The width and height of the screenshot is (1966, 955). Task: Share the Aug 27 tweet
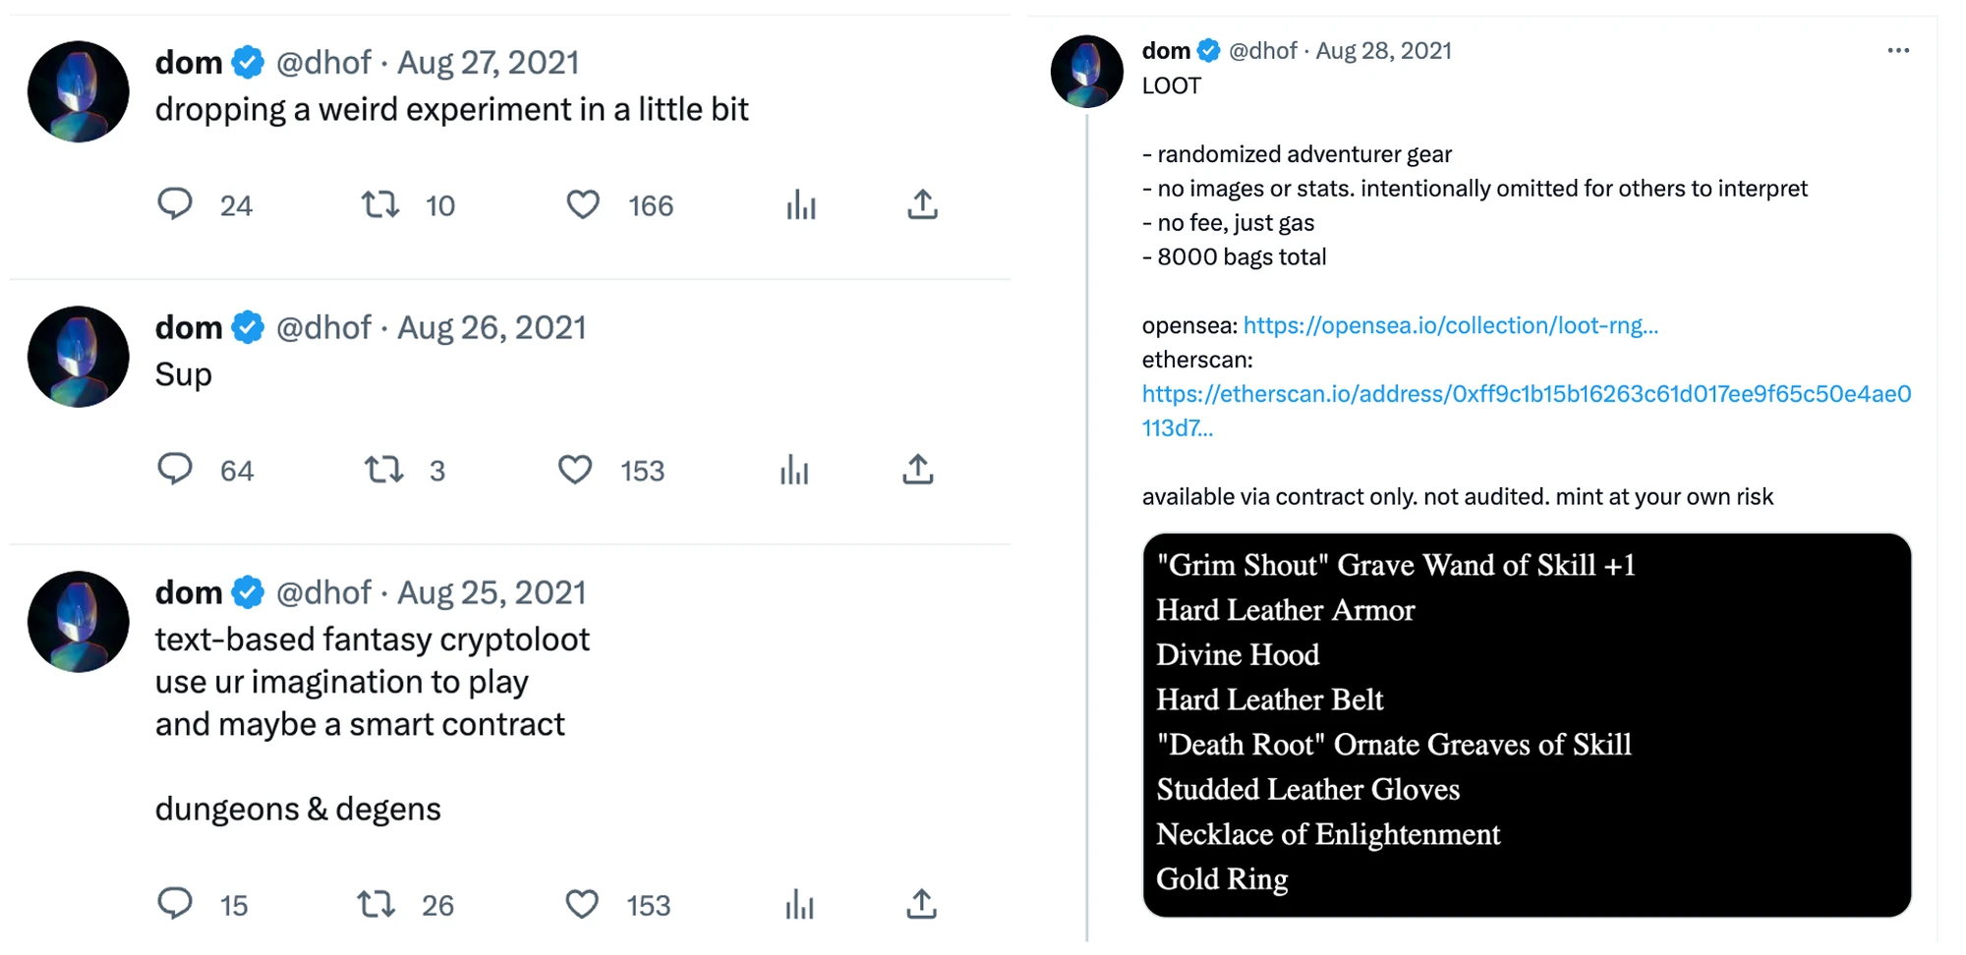[x=922, y=204]
